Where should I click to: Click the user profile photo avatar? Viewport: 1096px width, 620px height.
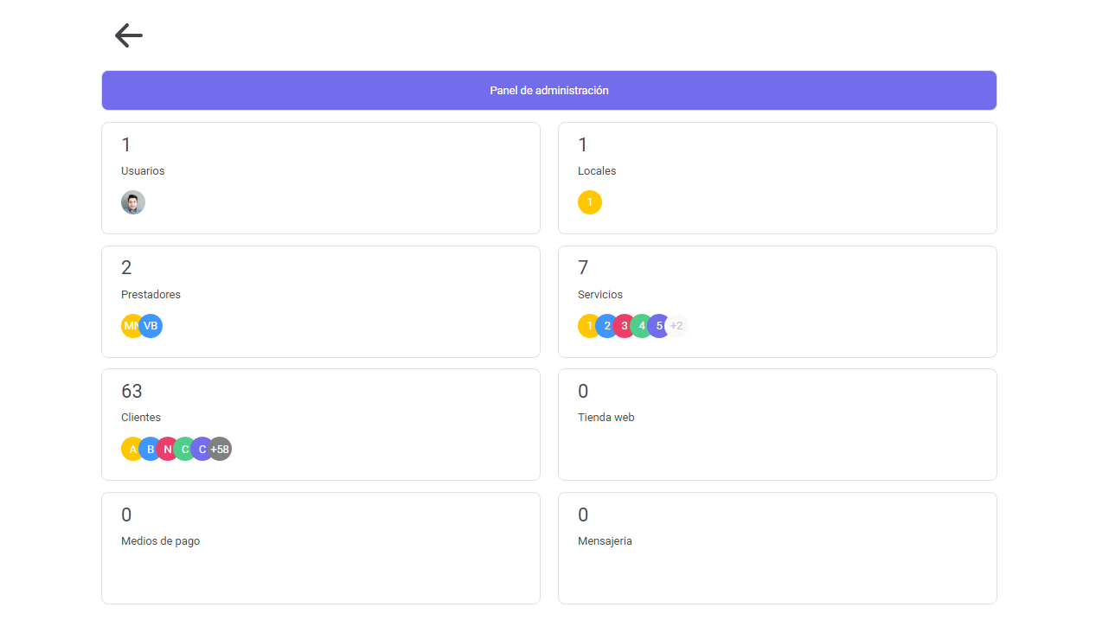click(x=133, y=202)
